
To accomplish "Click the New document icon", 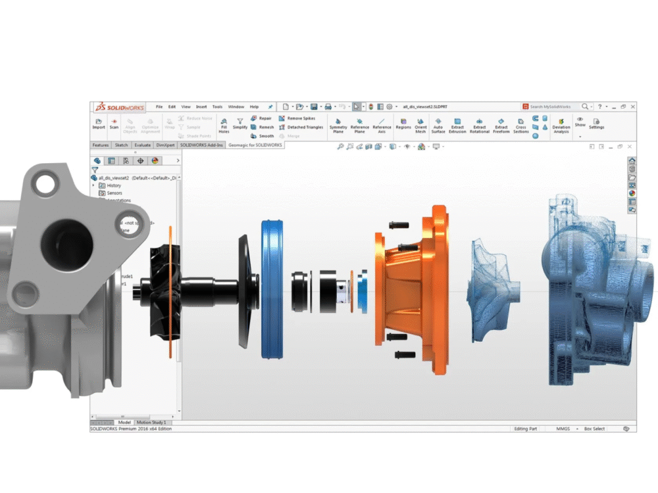I will click(x=286, y=107).
